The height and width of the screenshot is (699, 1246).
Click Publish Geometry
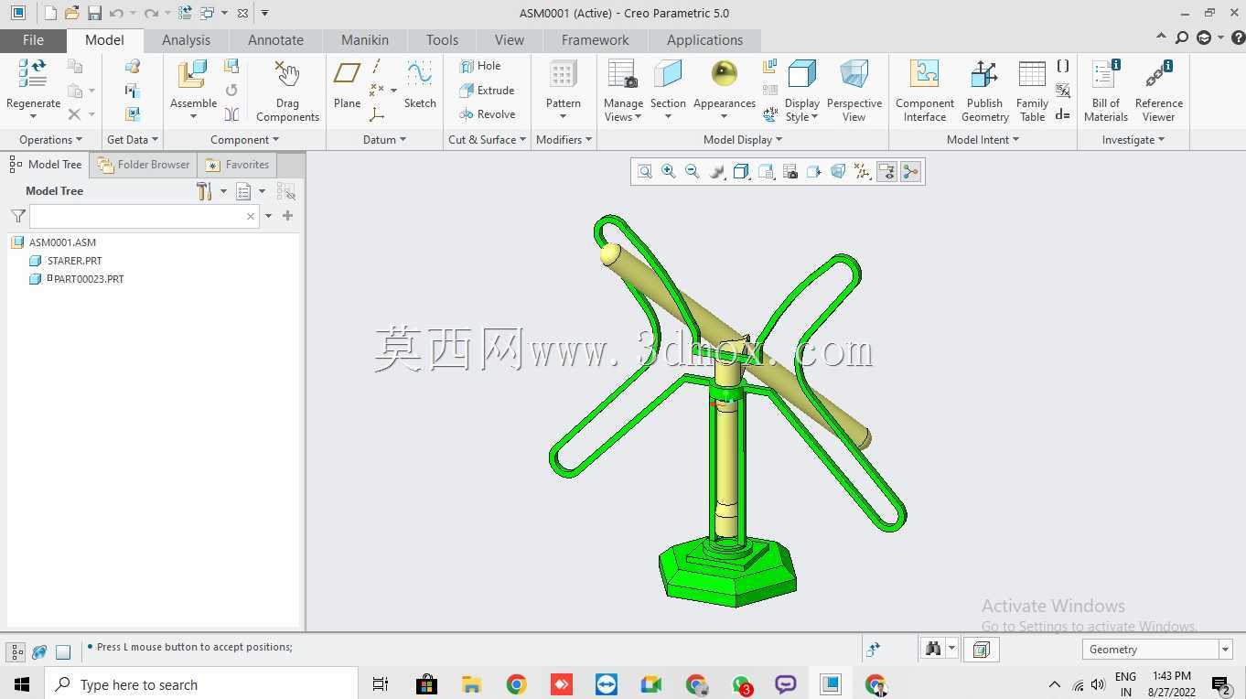(x=984, y=91)
